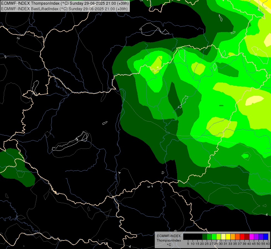
Task: Pick the pure yellow 31–33 legend swatch
Action: pyautogui.click(x=228, y=237)
